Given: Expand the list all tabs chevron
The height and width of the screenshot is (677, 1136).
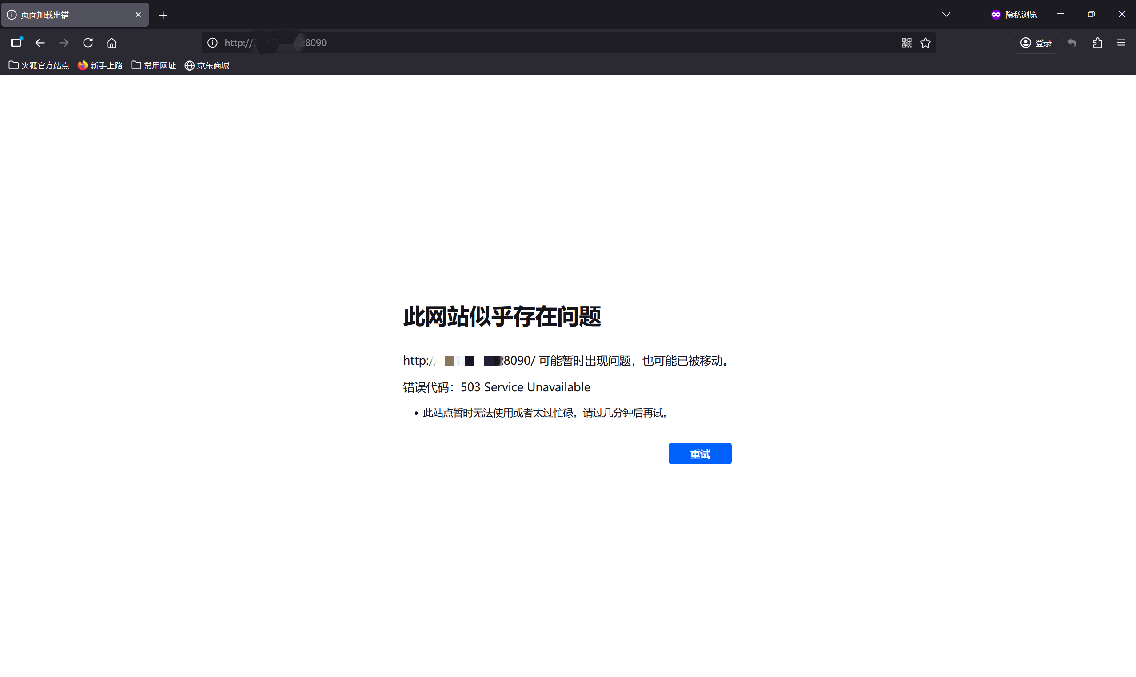Looking at the screenshot, I should pyautogui.click(x=946, y=15).
